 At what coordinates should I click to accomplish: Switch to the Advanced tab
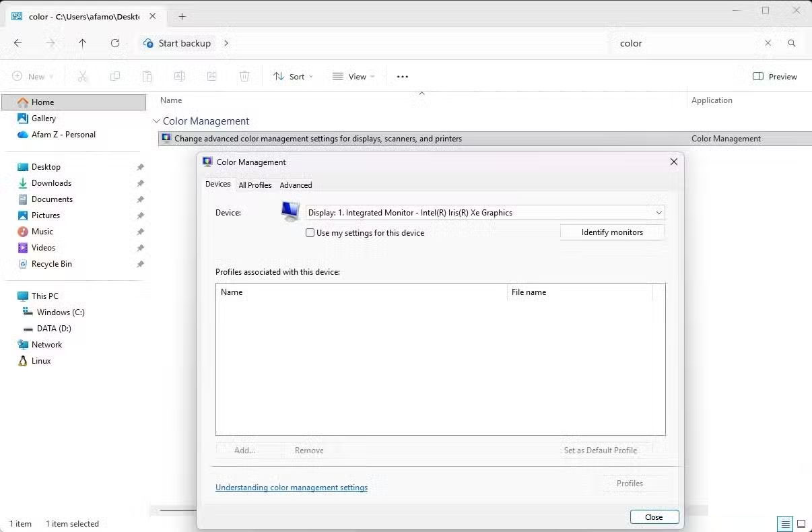pos(296,185)
